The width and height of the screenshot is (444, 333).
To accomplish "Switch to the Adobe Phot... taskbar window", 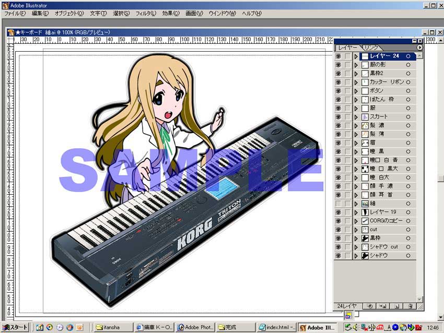I will coord(195,327).
